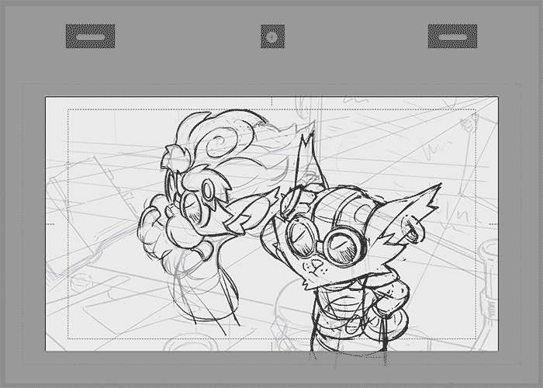
Task: Click the center round peg hole
Action: (272, 36)
